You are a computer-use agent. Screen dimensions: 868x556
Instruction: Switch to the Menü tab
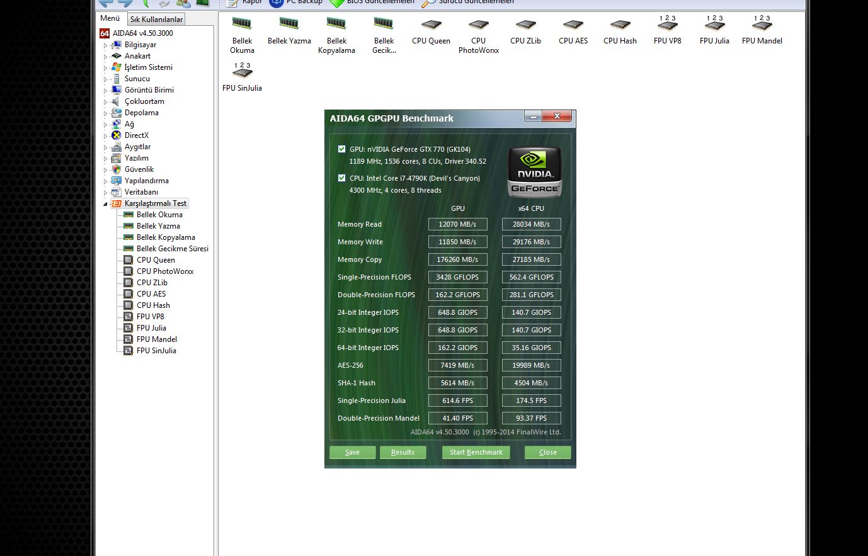coord(110,18)
